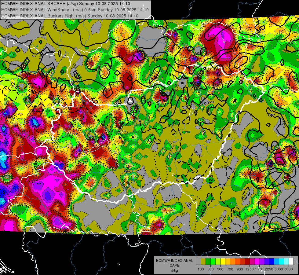Click the indigo swatch left of 2250

click(267, 262)
